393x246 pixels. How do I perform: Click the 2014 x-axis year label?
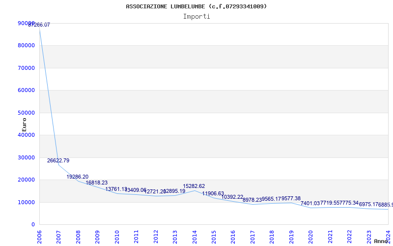(x=194, y=237)
